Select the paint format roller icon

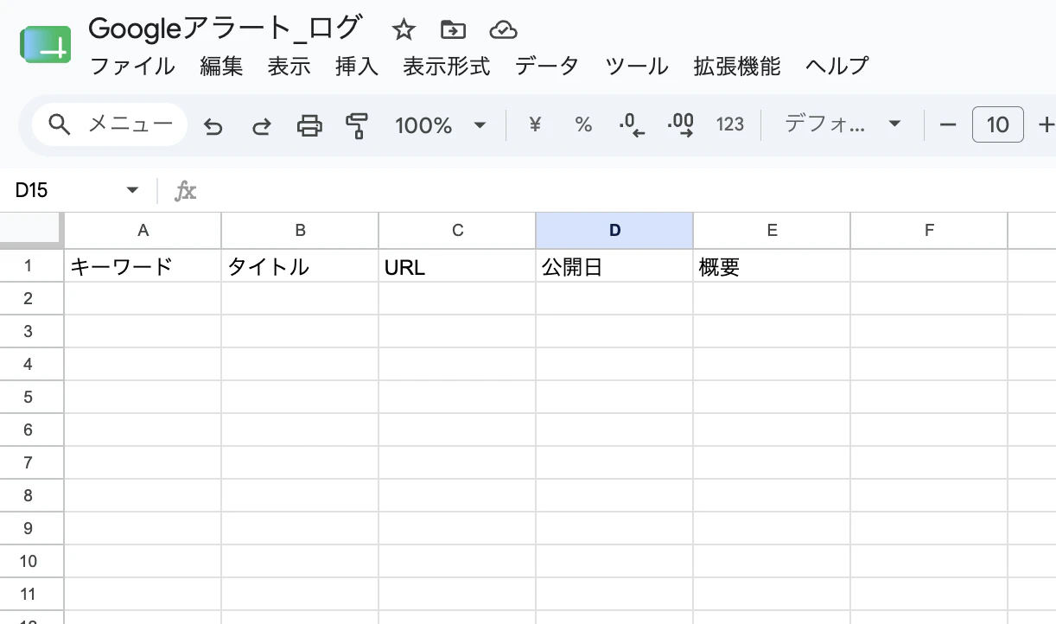point(356,126)
